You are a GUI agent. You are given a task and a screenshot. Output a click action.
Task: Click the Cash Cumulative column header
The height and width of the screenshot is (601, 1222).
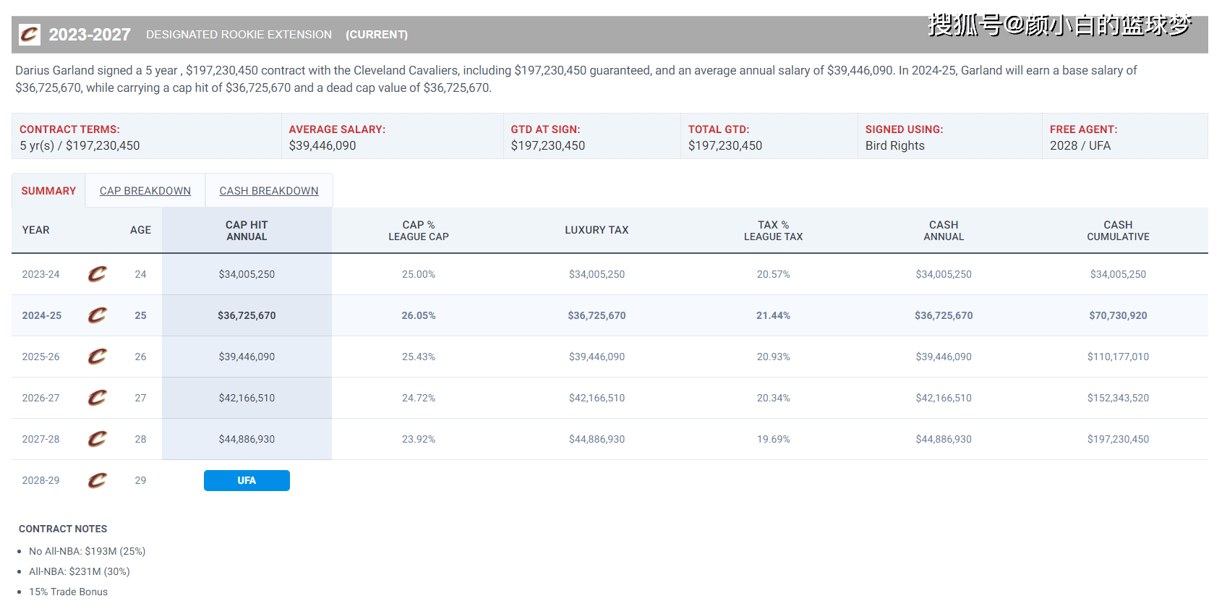pyautogui.click(x=1118, y=231)
